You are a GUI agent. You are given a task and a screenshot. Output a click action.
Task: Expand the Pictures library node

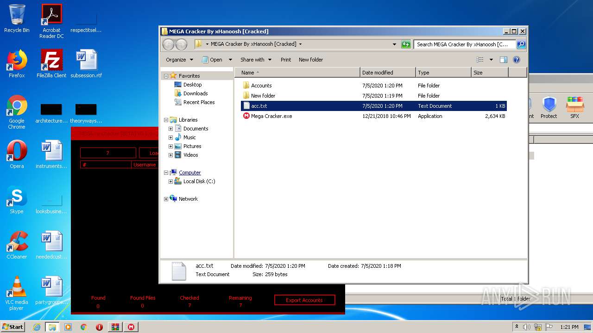tap(170, 146)
